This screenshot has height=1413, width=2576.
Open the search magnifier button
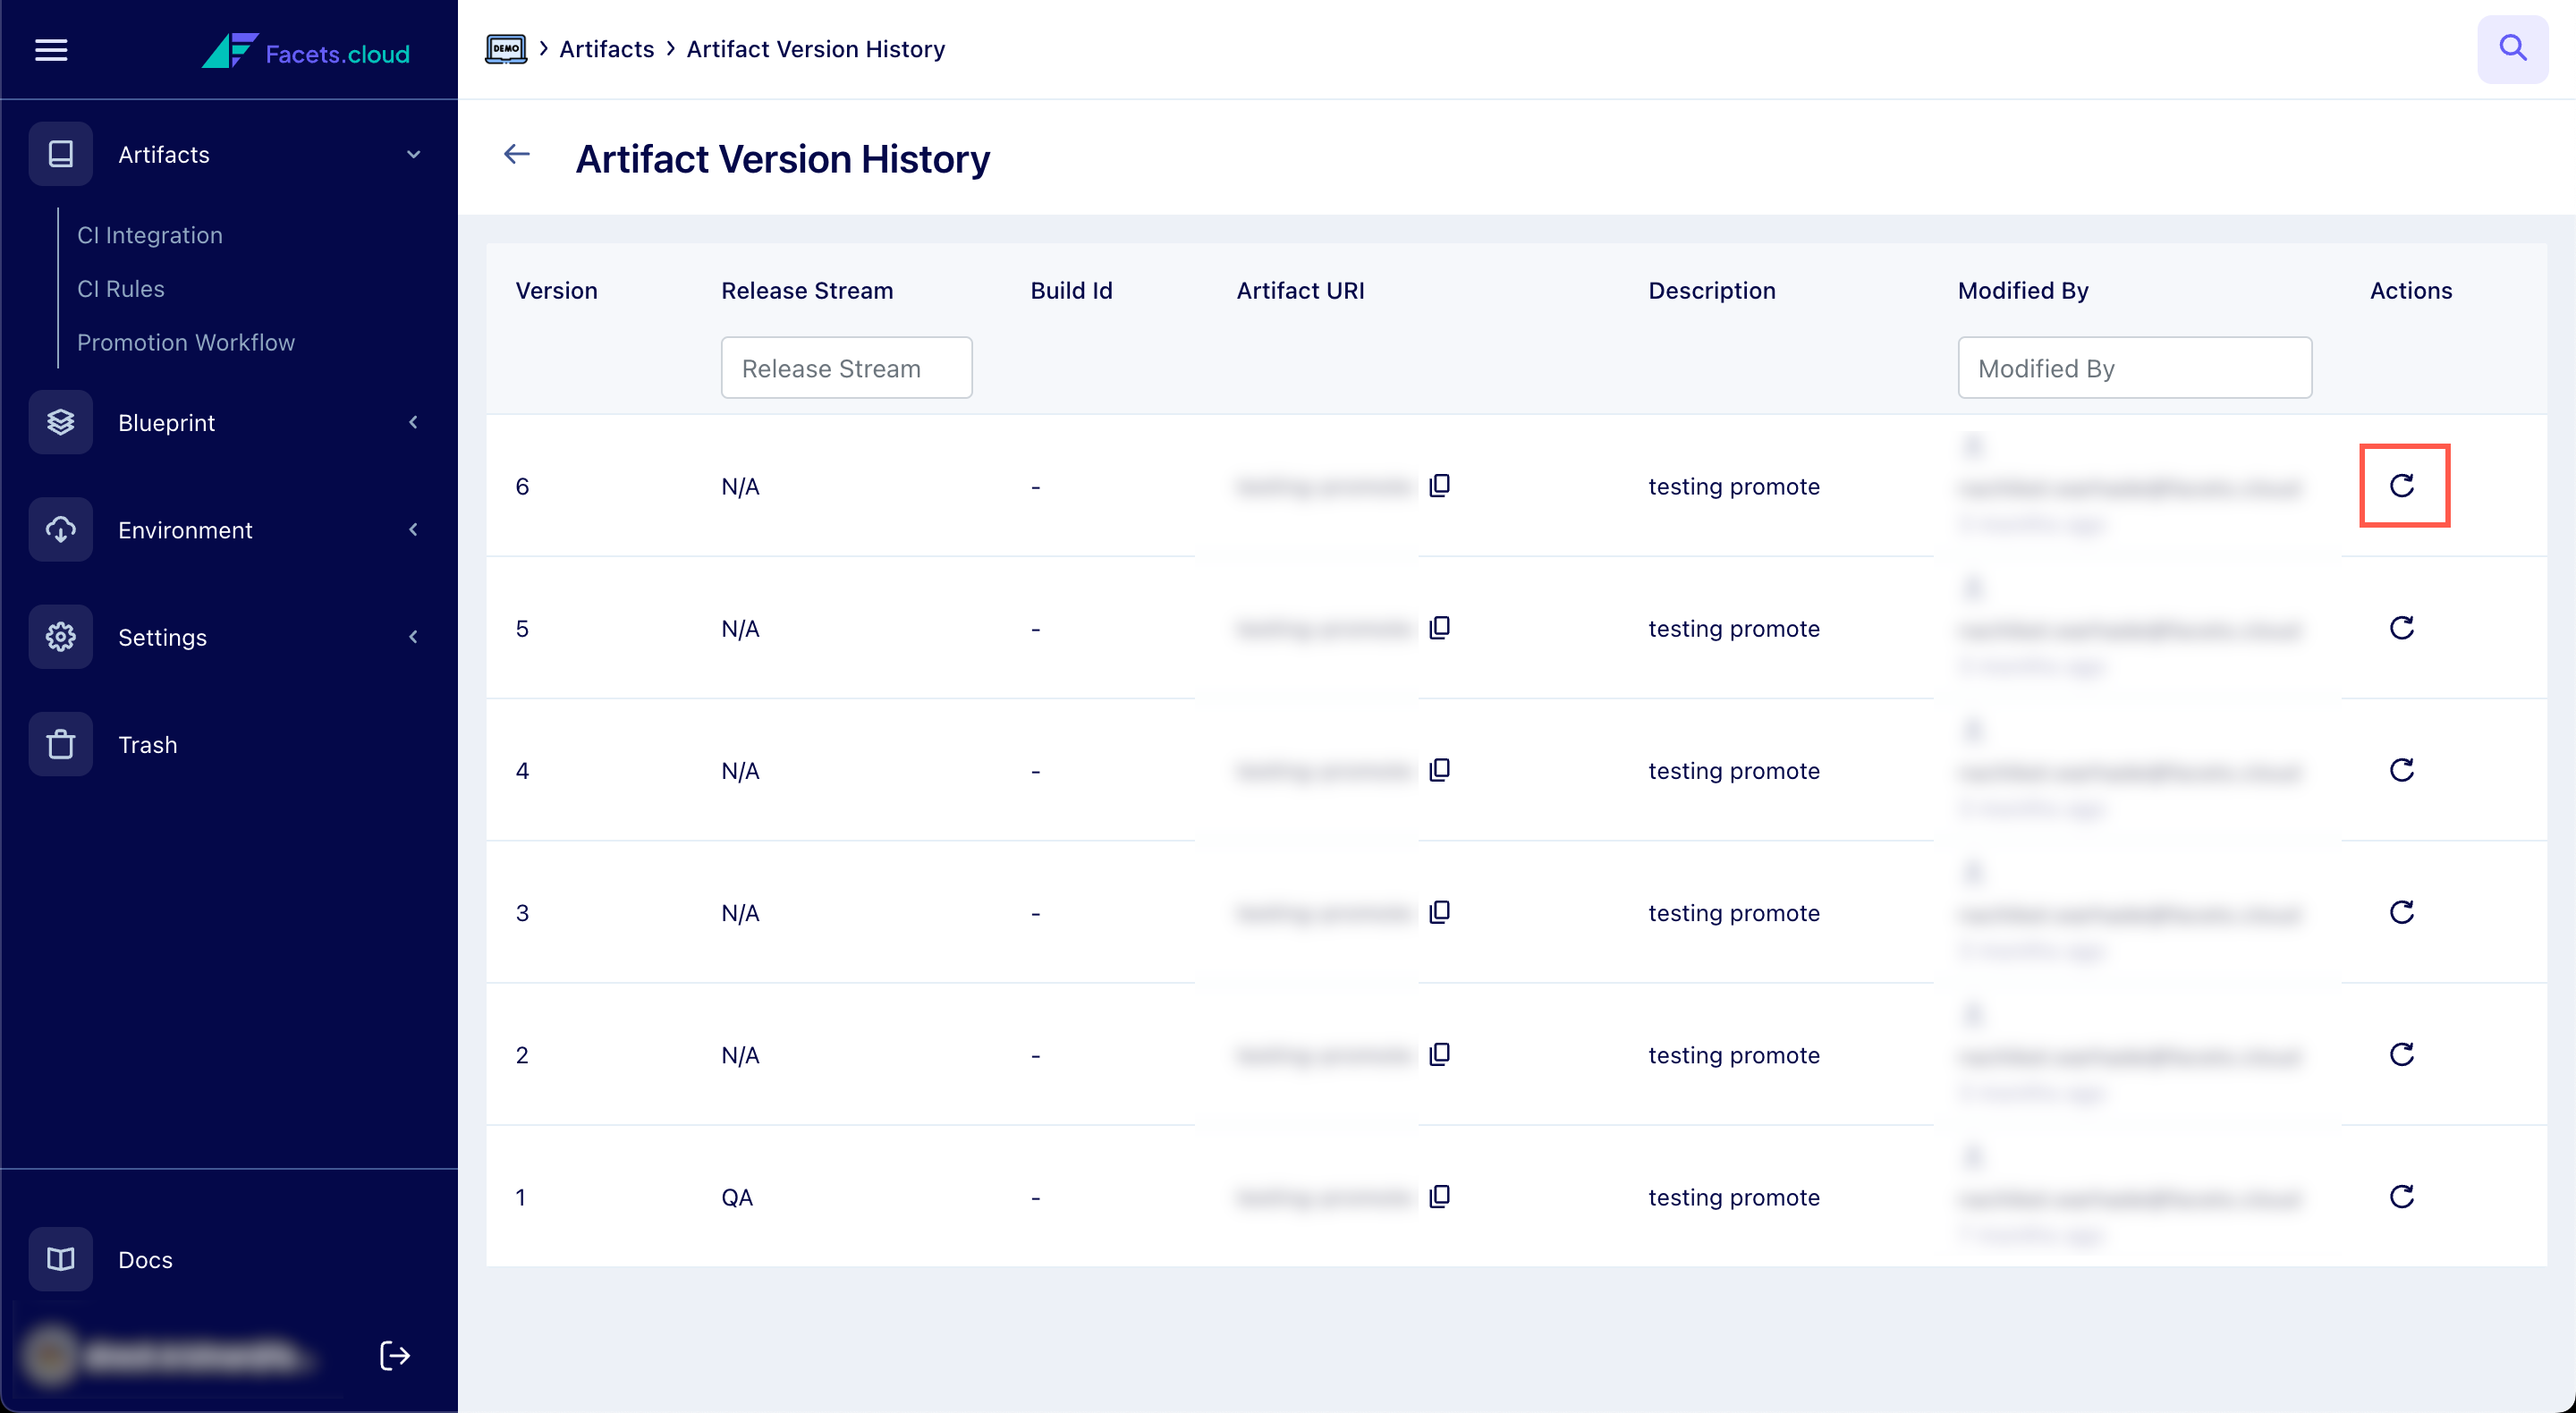pos(2512,49)
